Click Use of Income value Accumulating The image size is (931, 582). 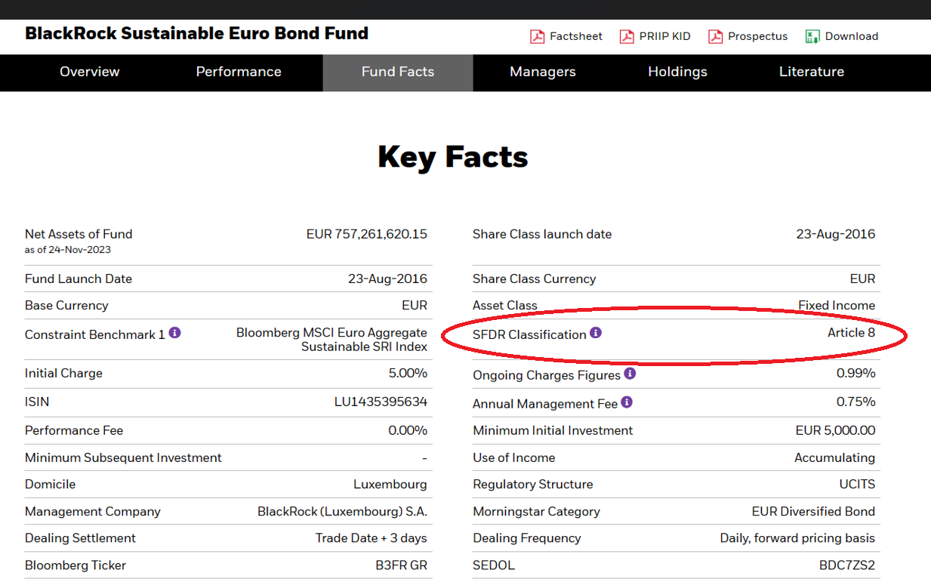835,457
